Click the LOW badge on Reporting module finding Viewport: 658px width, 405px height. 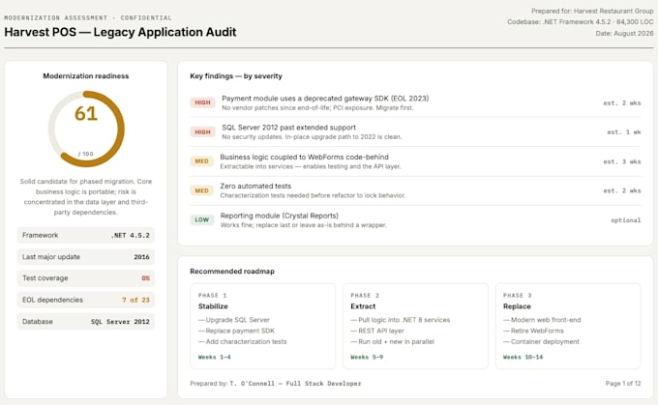click(202, 219)
